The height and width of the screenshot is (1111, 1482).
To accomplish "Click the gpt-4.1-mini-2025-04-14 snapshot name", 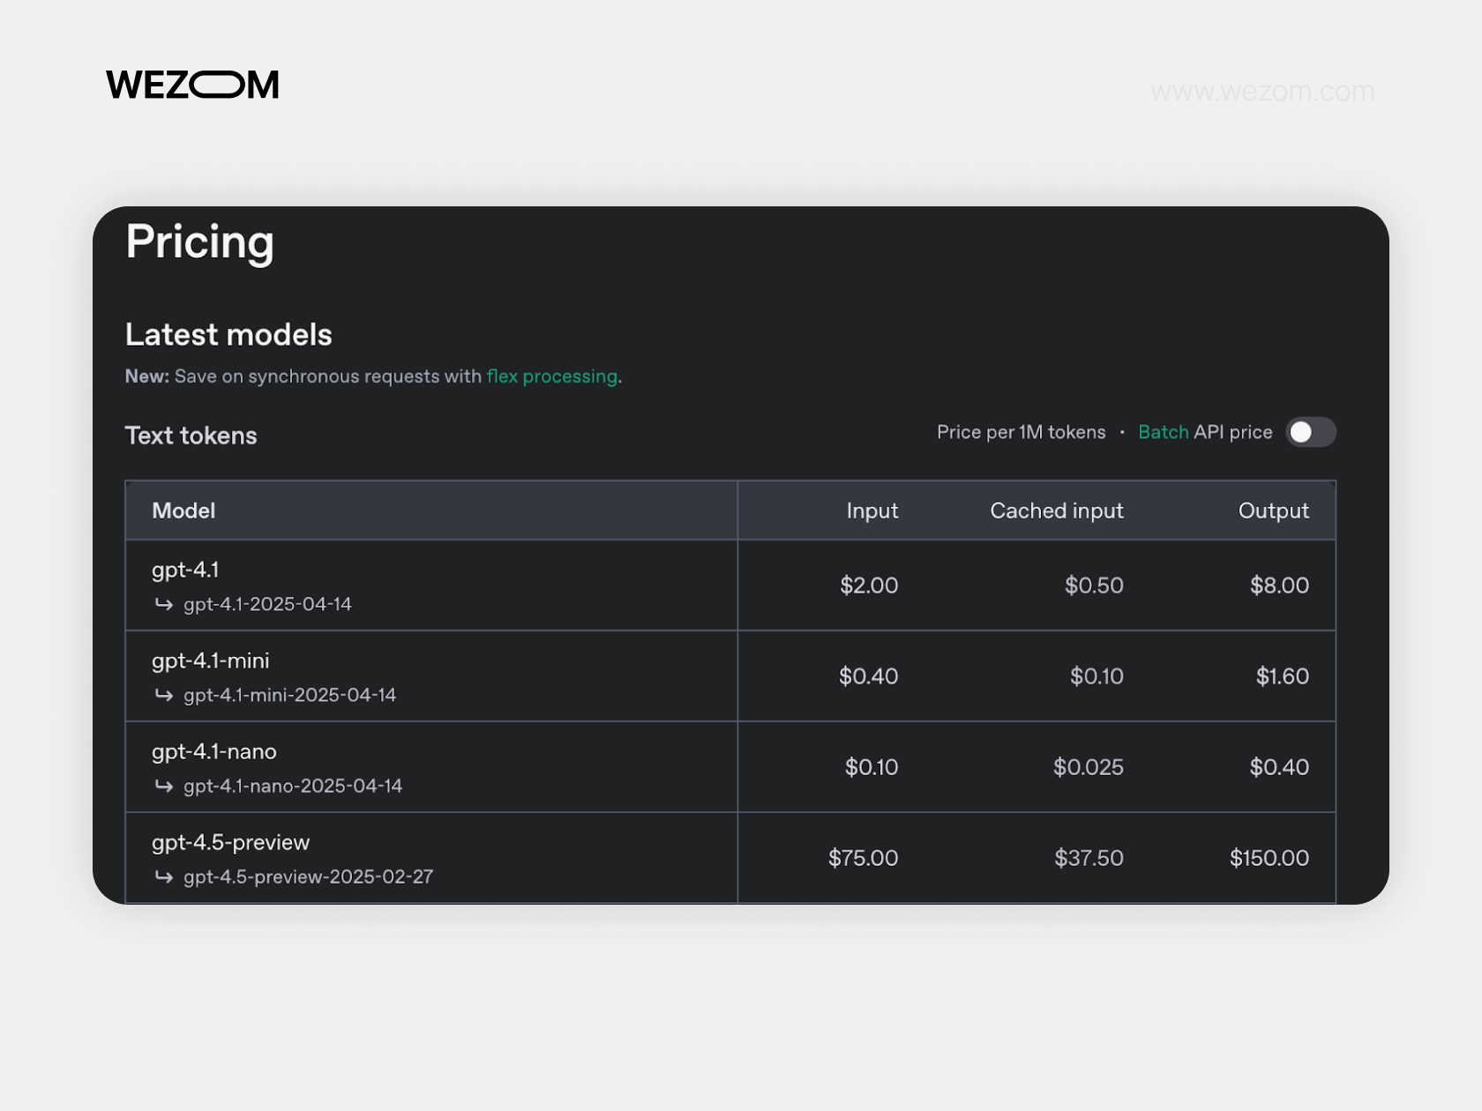I will coord(290,695).
